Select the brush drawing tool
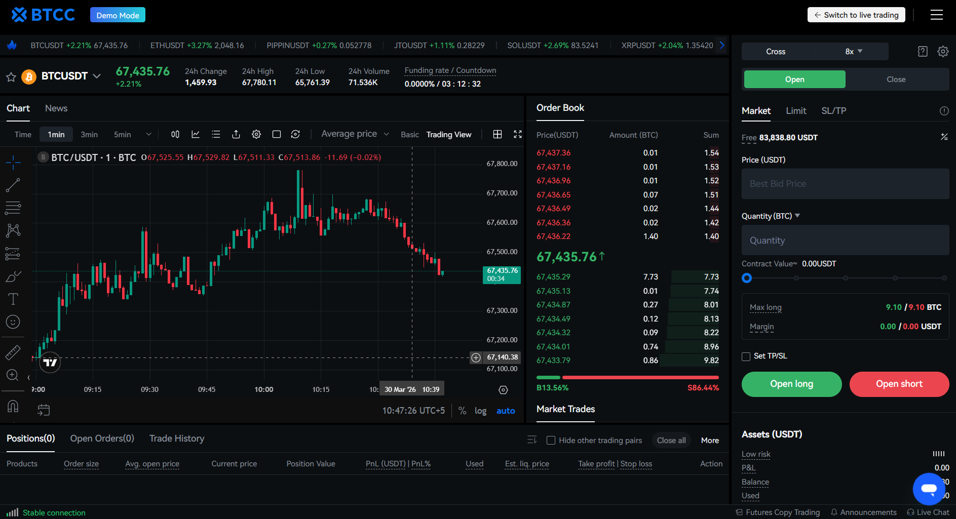Image resolution: width=956 pixels, height=519 pixels. coord(13,276)
